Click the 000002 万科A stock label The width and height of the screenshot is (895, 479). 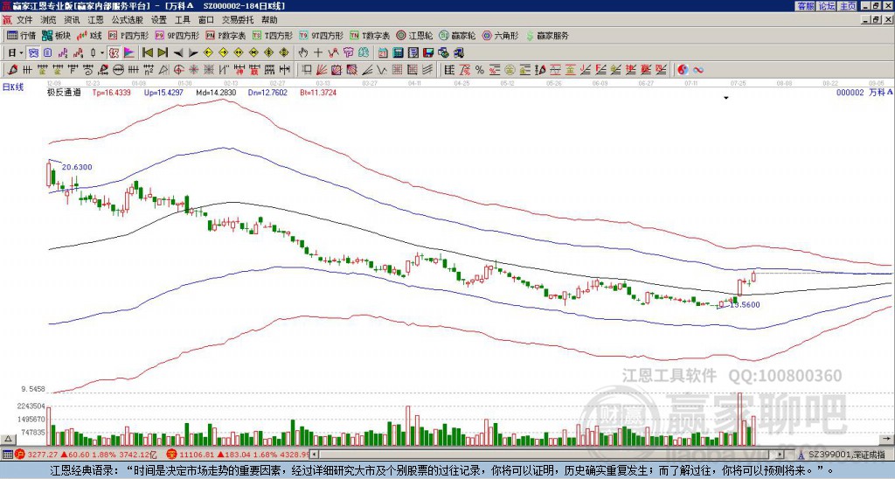pyautogui.click(x=864, y=92)
